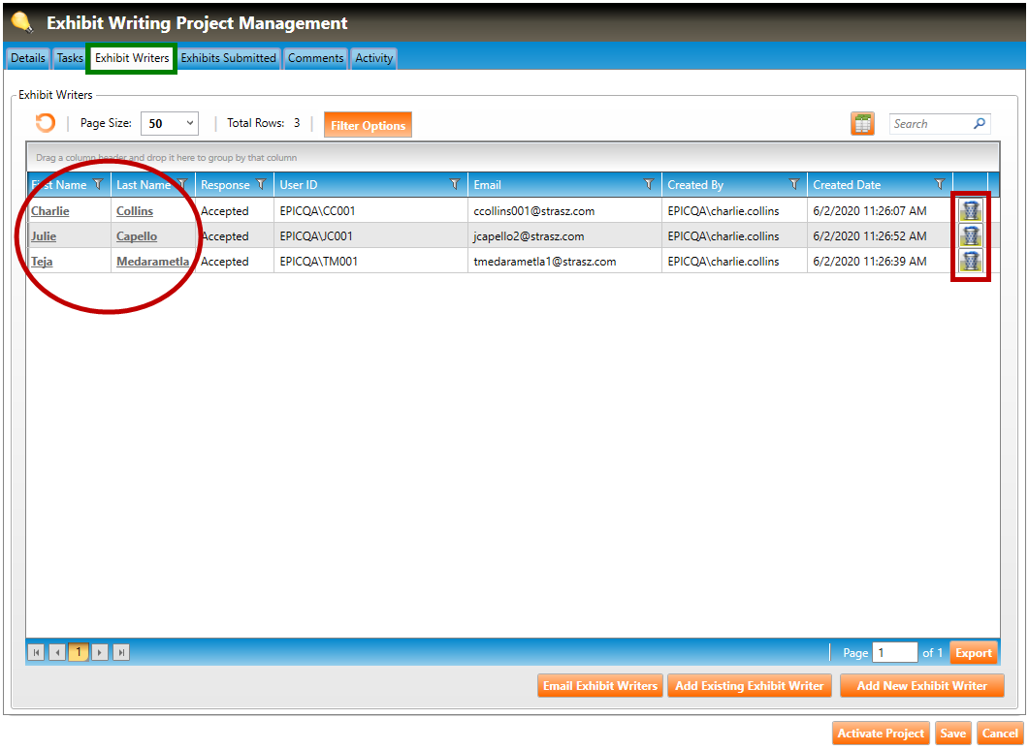Go to the last page of grid

pyautogui.click(x=121, y=653)
